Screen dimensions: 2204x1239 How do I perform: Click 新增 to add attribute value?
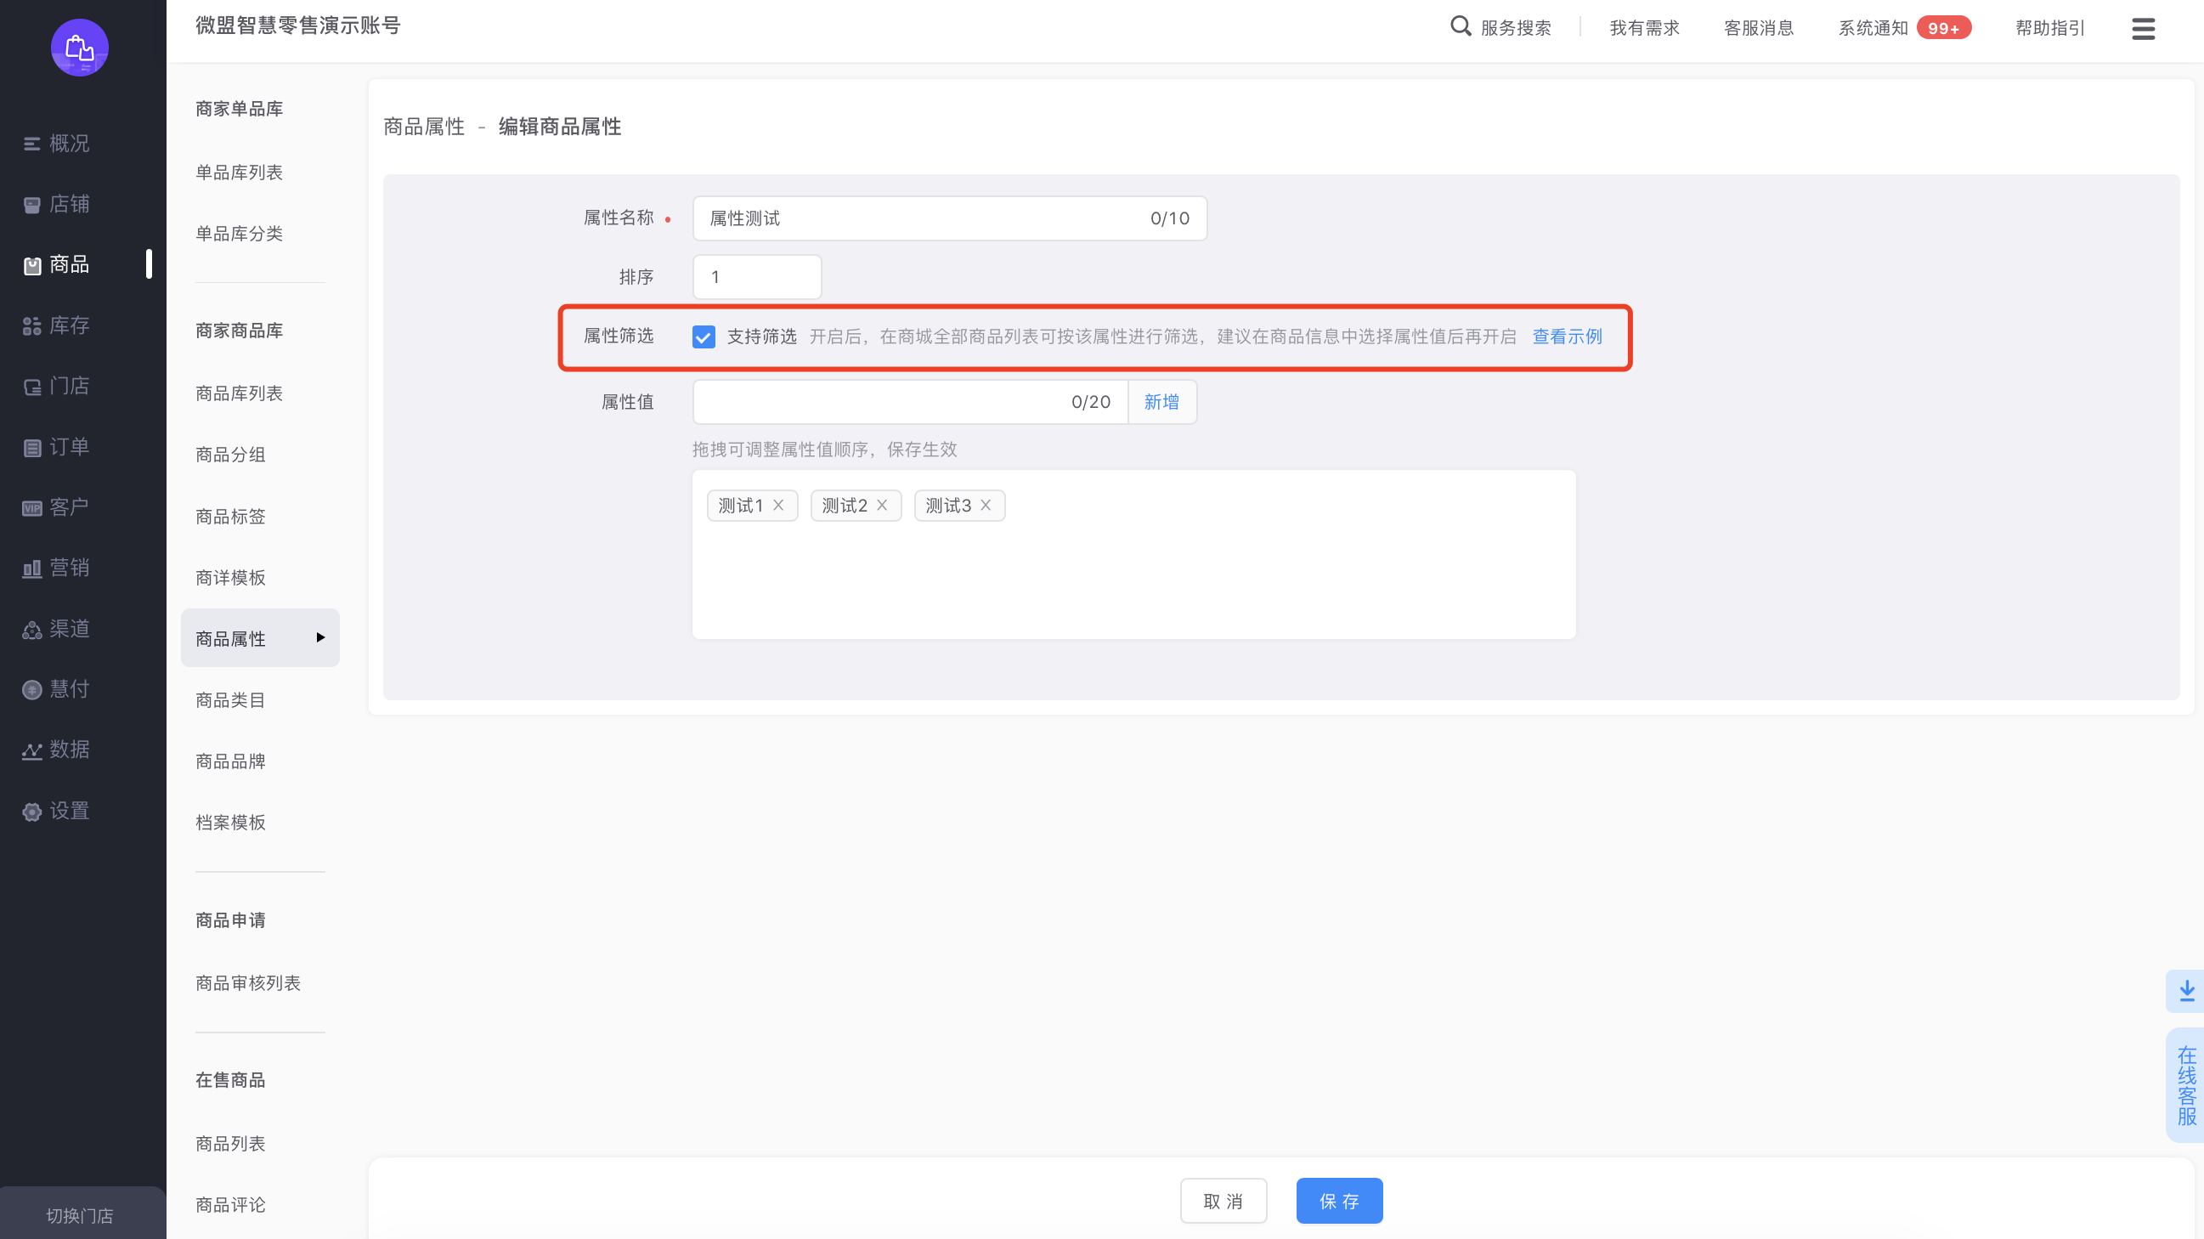(1161, 402)
